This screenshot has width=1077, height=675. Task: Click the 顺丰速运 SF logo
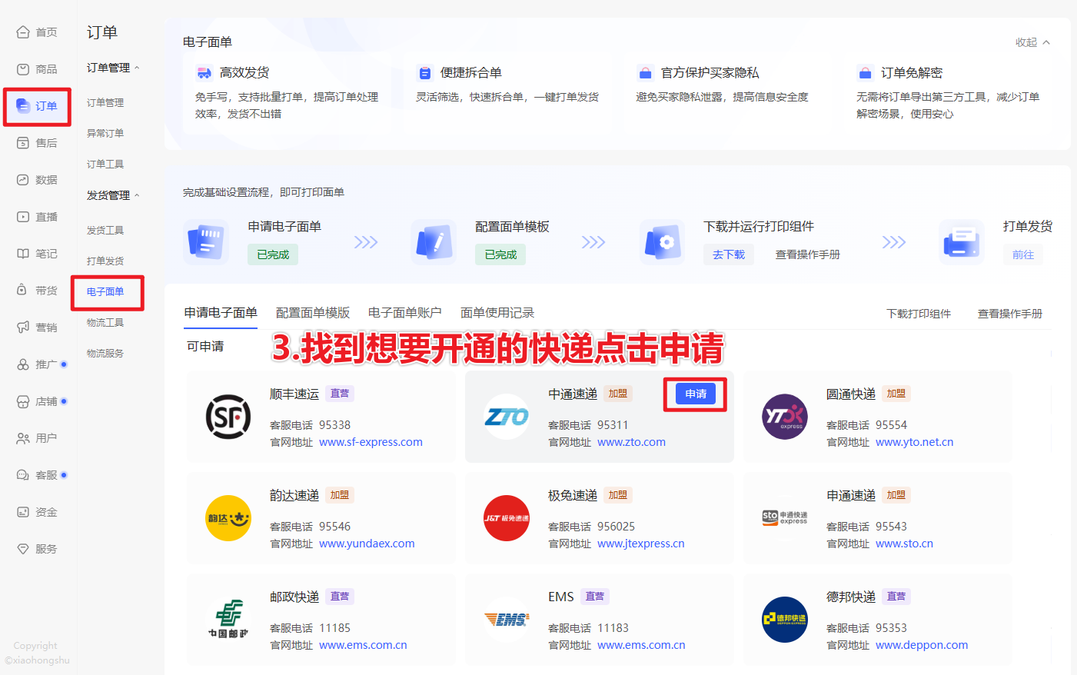point(228,417)
